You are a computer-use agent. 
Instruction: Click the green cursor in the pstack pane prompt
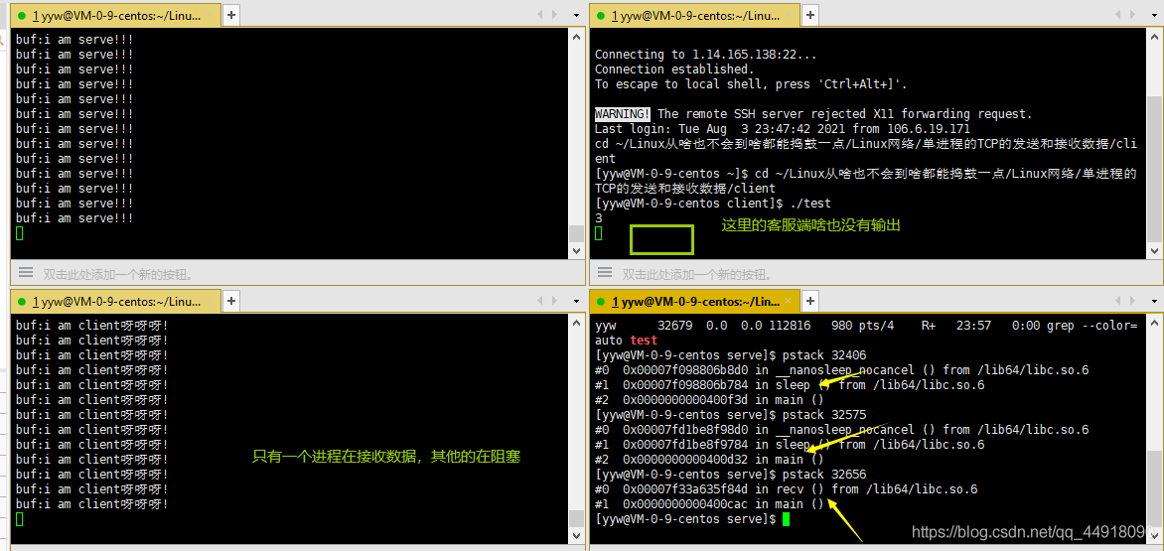click(x=787, y=519)
